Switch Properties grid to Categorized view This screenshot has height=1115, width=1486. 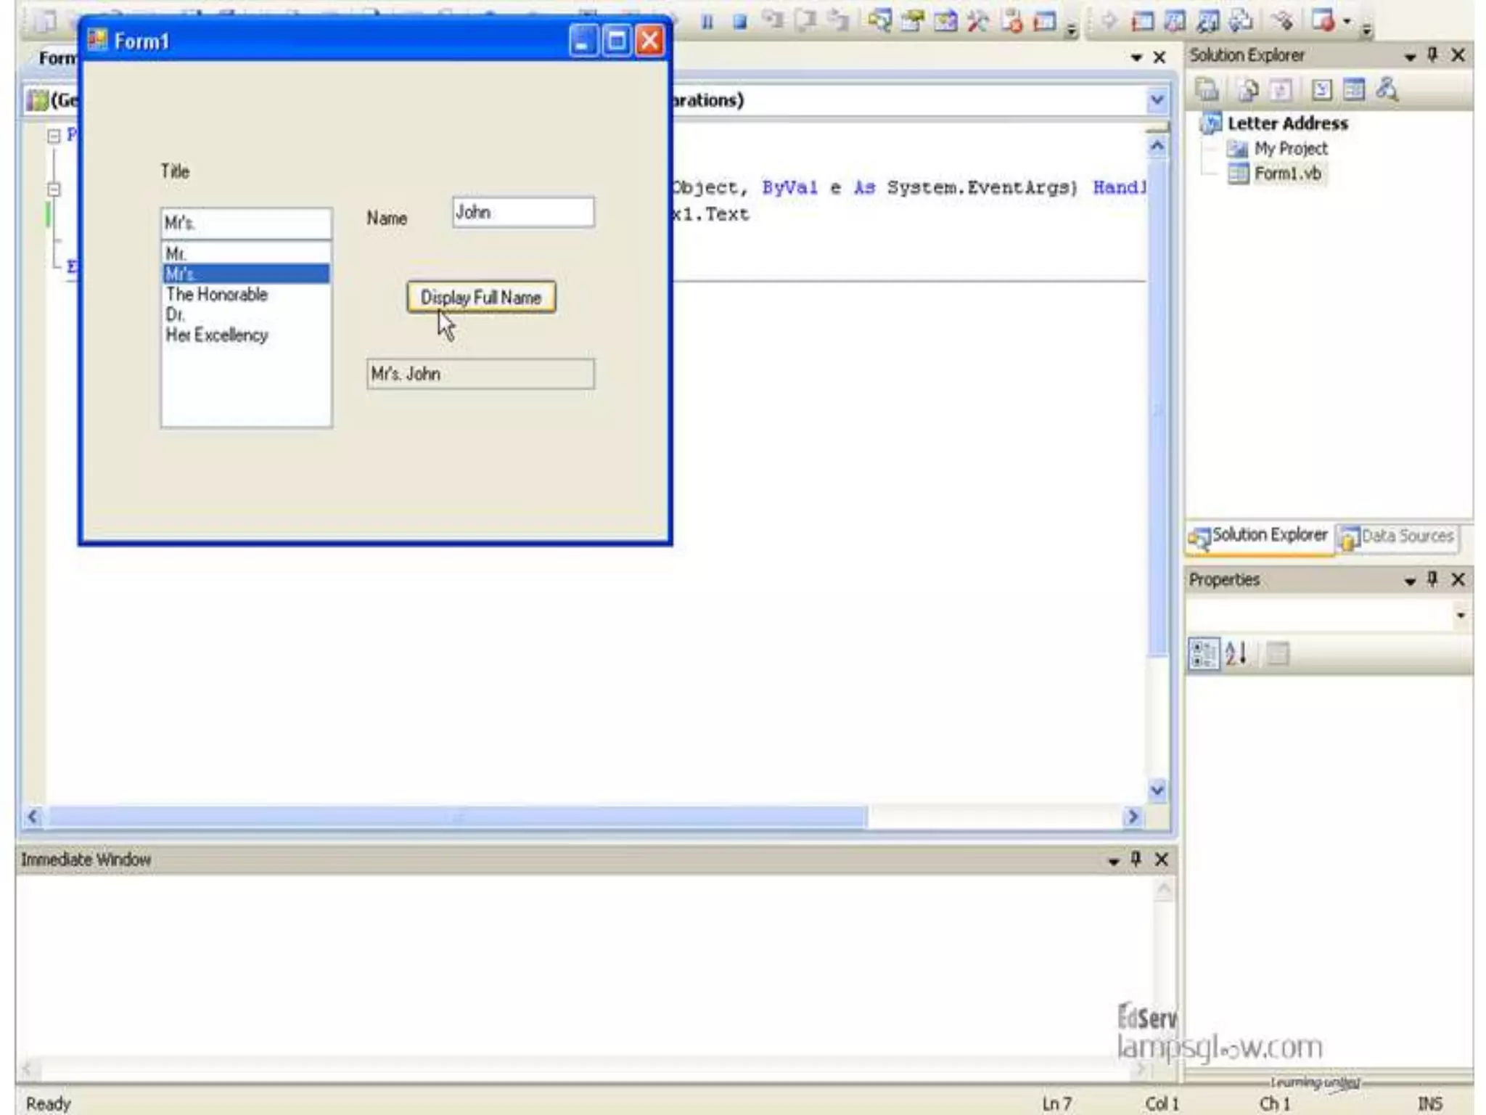[1204, 653]
